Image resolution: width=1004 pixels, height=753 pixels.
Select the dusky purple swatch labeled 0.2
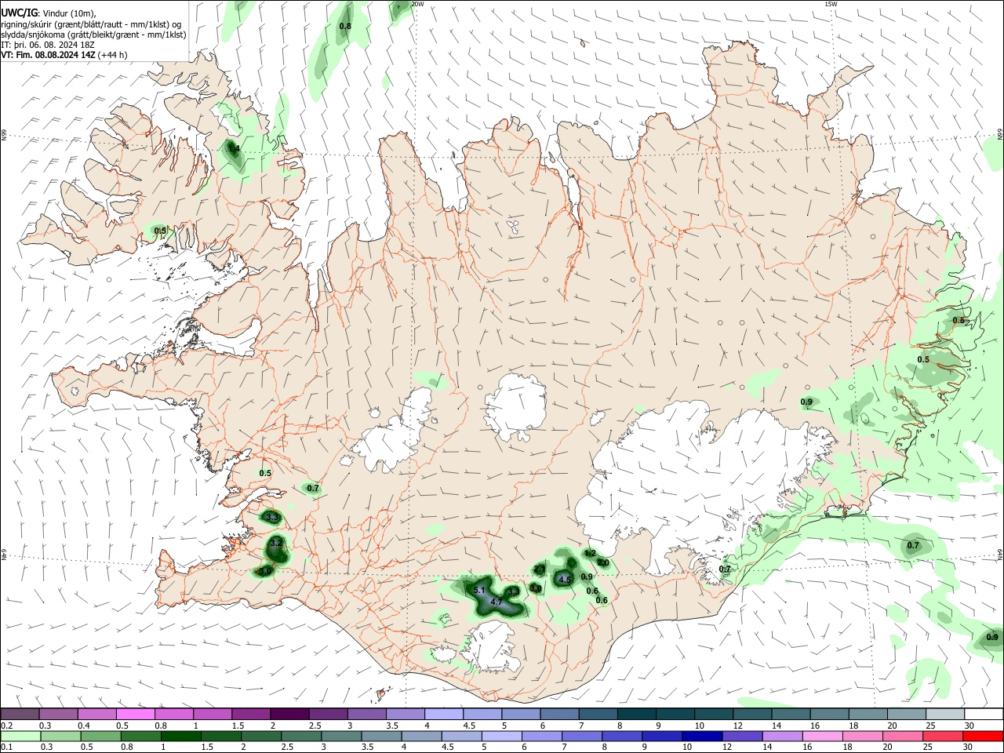(20, 715)
